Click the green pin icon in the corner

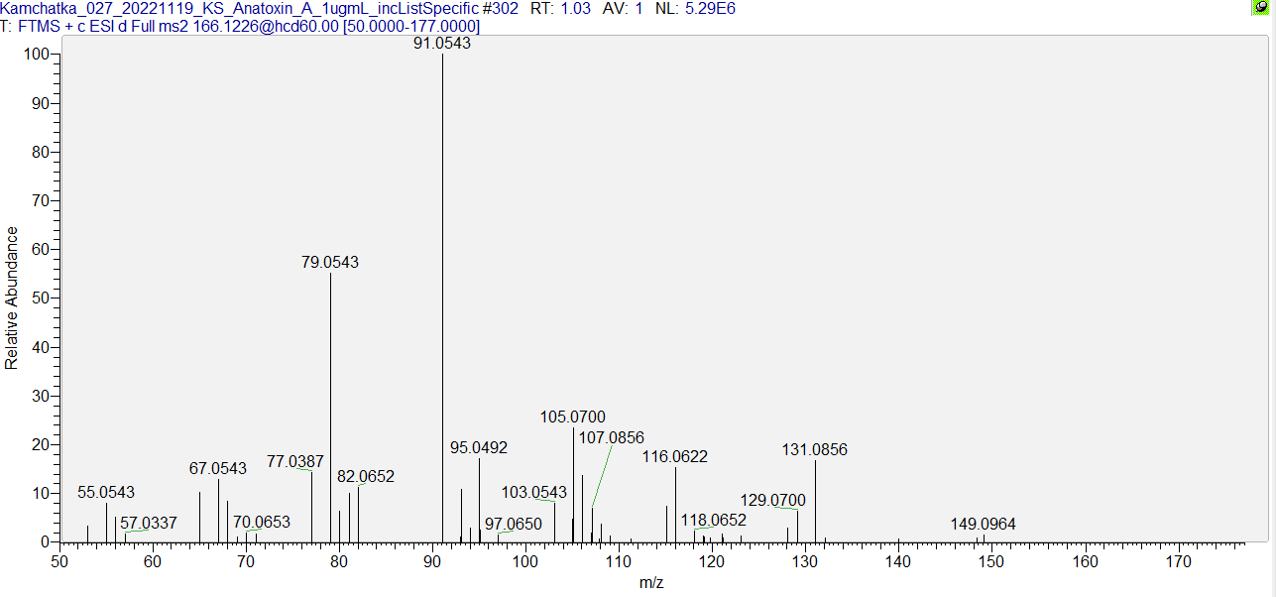tap(1260, 8)
